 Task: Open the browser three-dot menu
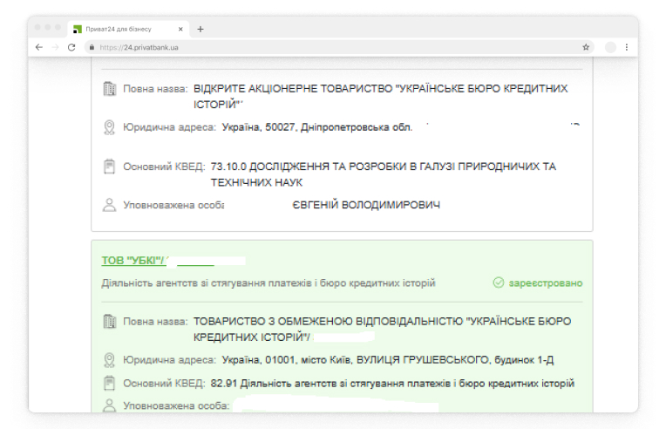626,47
